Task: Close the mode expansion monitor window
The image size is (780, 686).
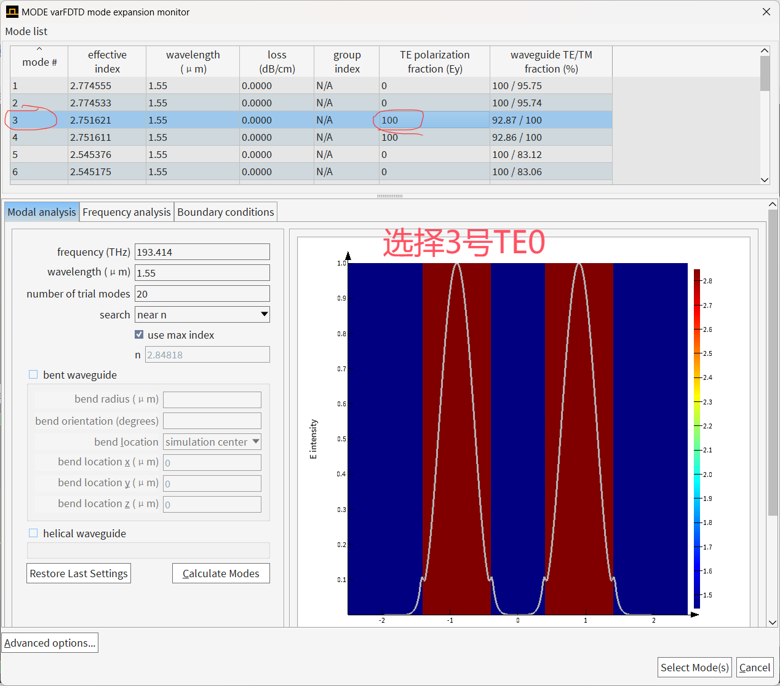Action: (x=766, y=12)
